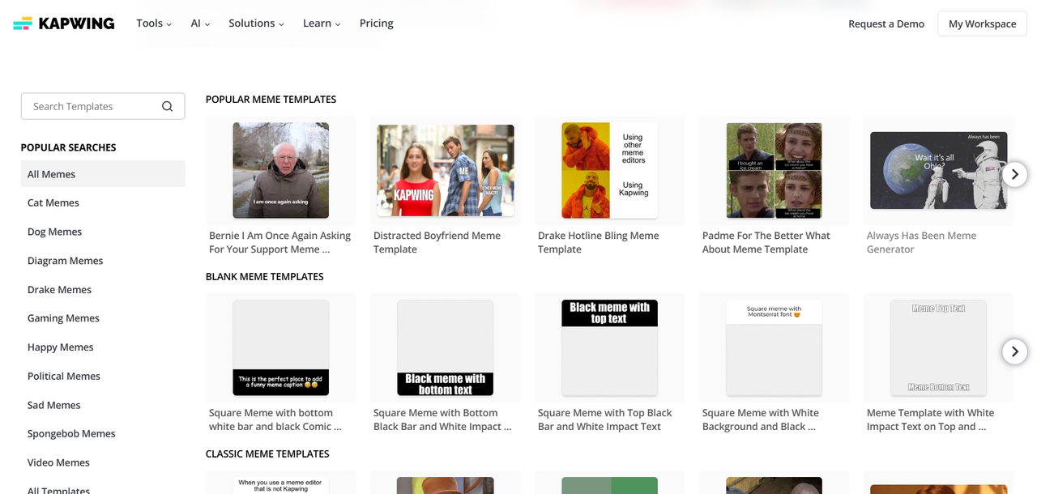Click 'Drake Hotline Bling Meme Template' title
The width and height of the screenshot is (1037, 494).
[598, 242]
